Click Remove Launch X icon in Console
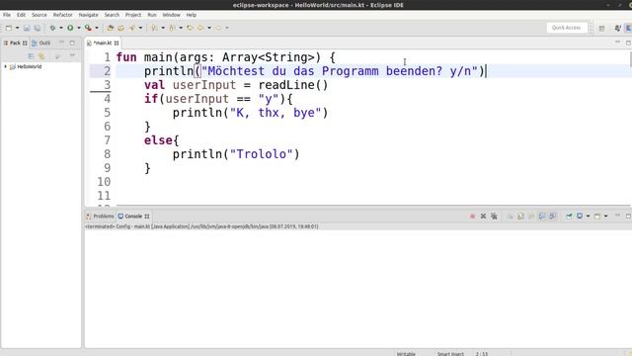The width and height of the screenshot is (632, 356). click(483, 217)
